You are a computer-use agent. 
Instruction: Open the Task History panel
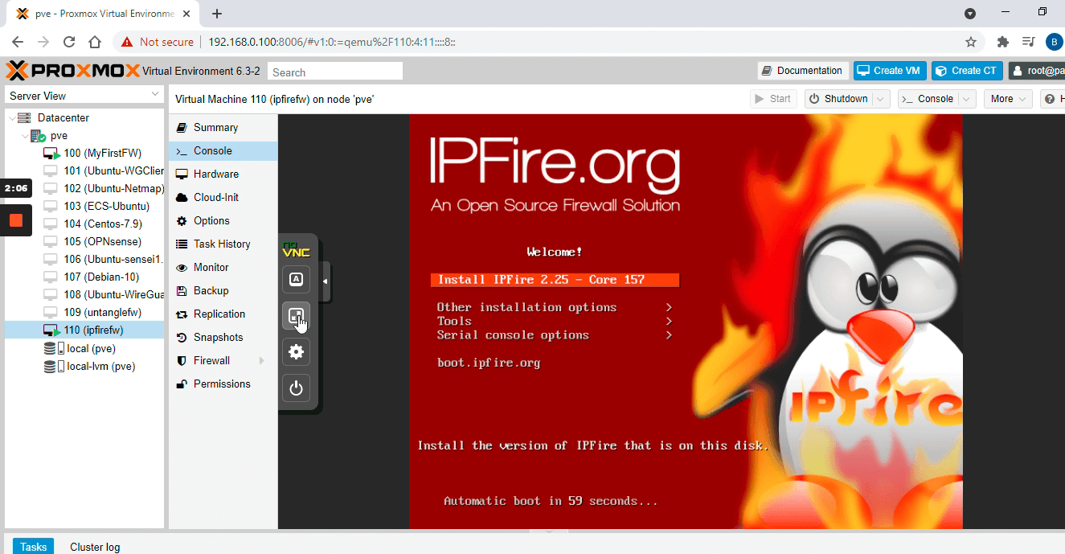coord(222,244)
